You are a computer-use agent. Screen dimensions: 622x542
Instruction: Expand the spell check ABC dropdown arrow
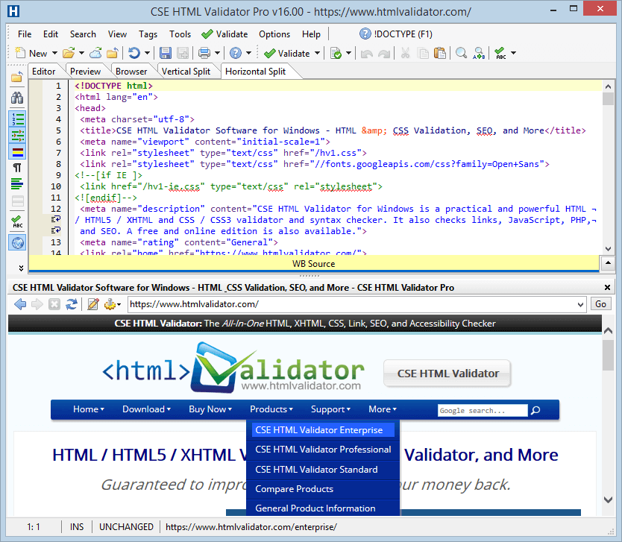pos(513,53)
